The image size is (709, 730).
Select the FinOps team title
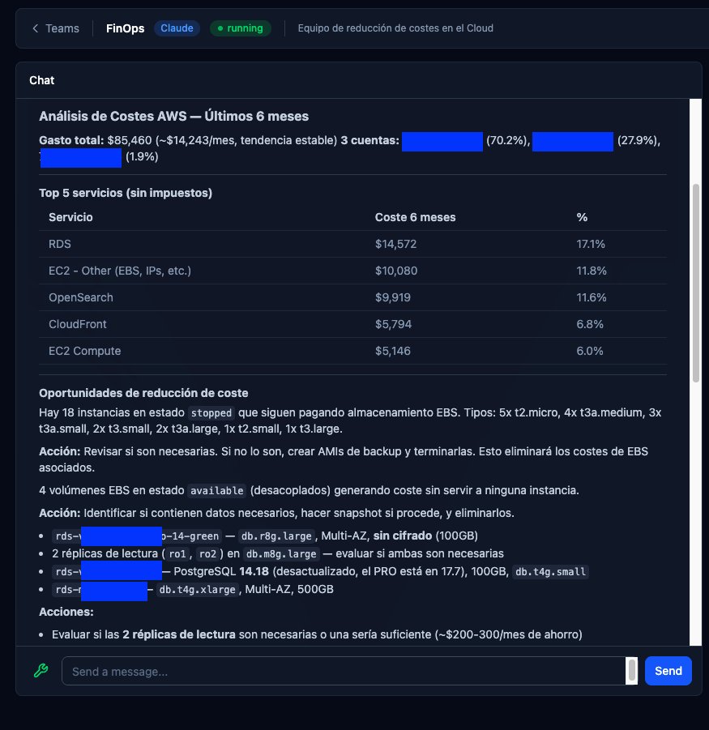126,28
